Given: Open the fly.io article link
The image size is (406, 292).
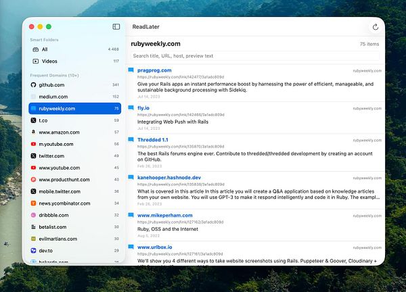Looking at the screenshot, I should coord(143,108).
